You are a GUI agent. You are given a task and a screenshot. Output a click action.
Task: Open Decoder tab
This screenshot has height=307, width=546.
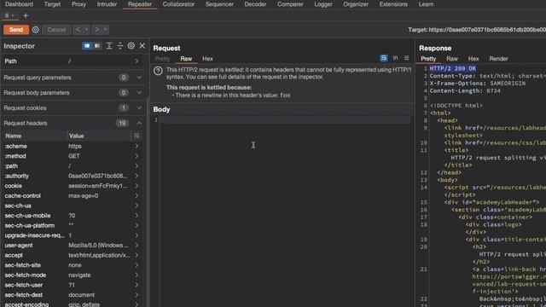click(x=255, y=4)
